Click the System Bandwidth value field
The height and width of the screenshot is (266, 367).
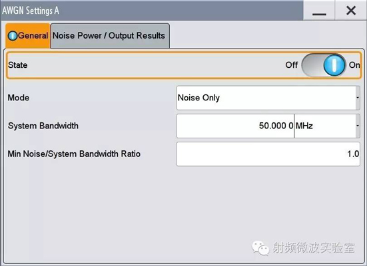tap(236, 126)
